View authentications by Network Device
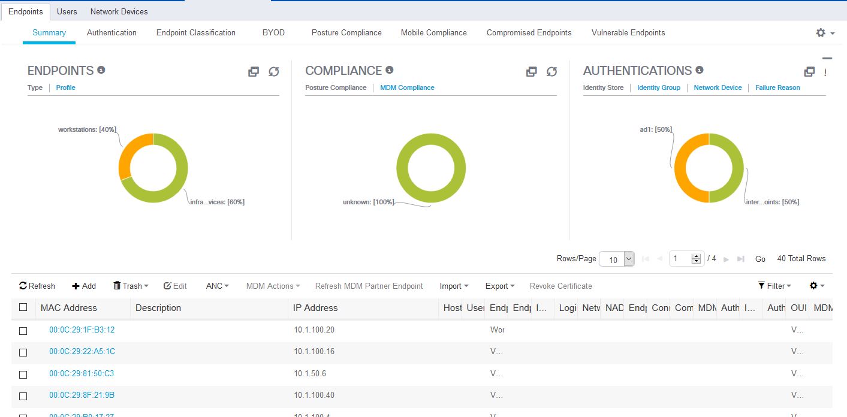This screenshot has height=417, width=847. pyautogui.click(x=718, y=87)
